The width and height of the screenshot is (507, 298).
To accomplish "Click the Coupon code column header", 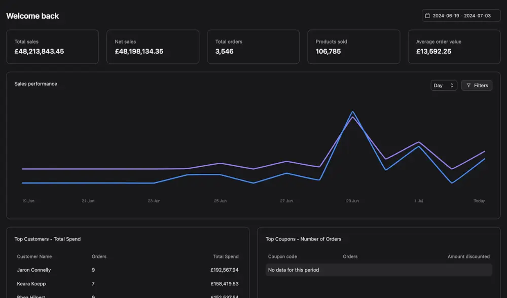I will pos(282,256).
